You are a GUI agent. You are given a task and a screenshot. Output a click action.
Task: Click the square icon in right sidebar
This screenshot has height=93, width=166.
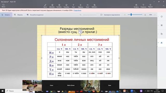coord(162,25)
